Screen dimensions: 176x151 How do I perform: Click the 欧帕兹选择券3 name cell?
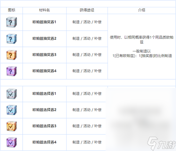(44, 126)
